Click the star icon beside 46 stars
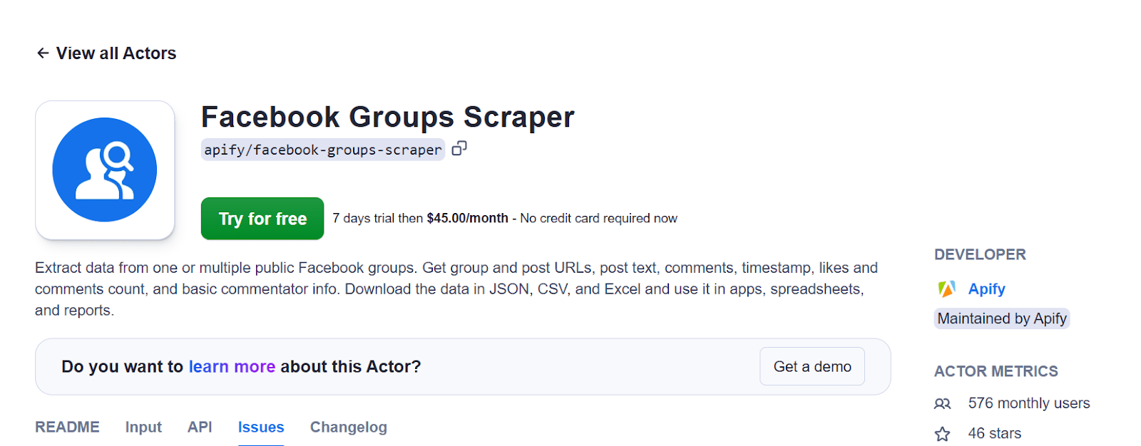This screenshot has width=1141, height=446. 942,434
